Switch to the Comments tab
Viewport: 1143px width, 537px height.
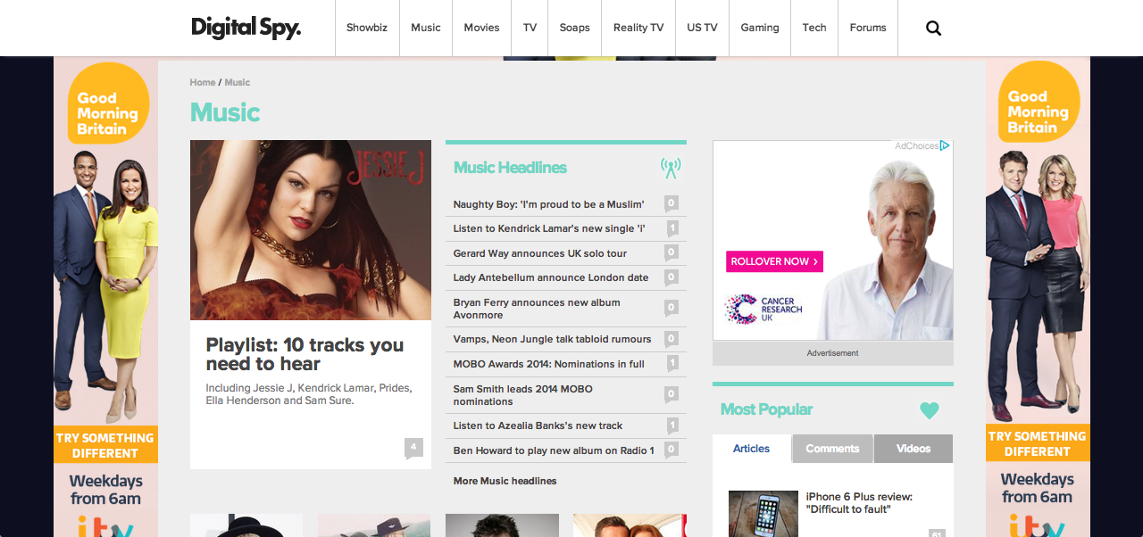click(832, 449)
